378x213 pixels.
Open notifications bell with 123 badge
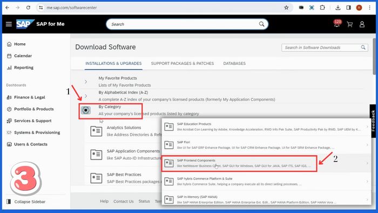(x=337, y=24)
